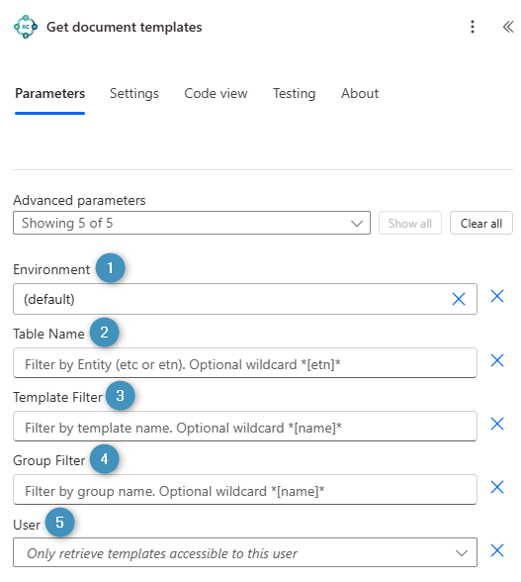Switch to the Parameters tab
Screen dimensions: 521x582
coord(49,93)
